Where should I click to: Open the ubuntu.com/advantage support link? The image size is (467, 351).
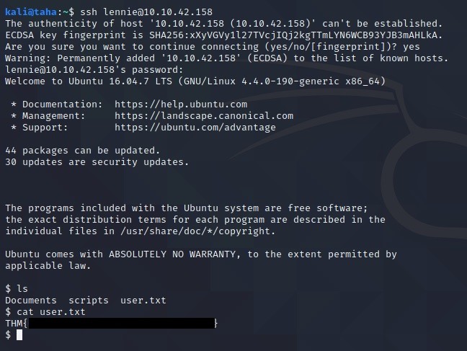pyautogui.click(x=195, y=128)
